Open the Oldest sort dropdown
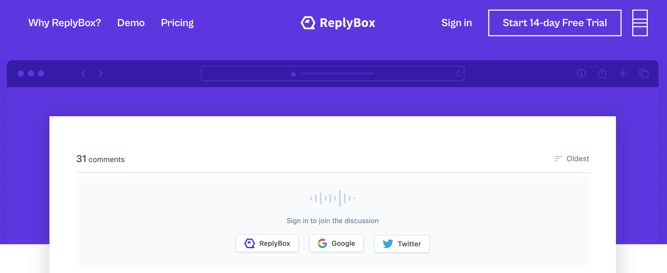This screenshot has width=667, height=273. point(572,159)
